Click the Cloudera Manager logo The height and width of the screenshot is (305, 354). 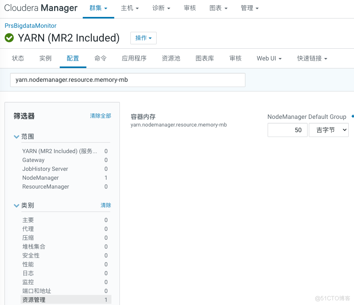click(40, 8)
